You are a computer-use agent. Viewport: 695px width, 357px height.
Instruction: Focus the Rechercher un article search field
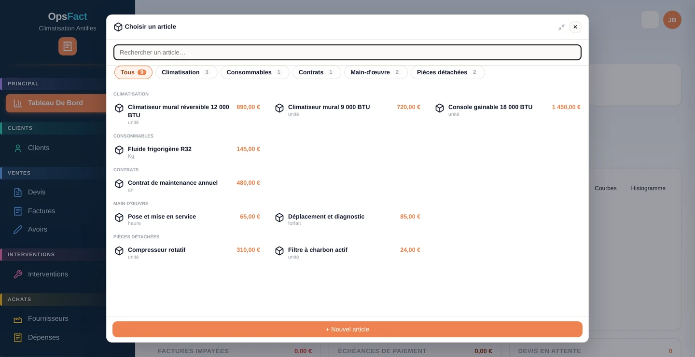[x=347, y=53]
